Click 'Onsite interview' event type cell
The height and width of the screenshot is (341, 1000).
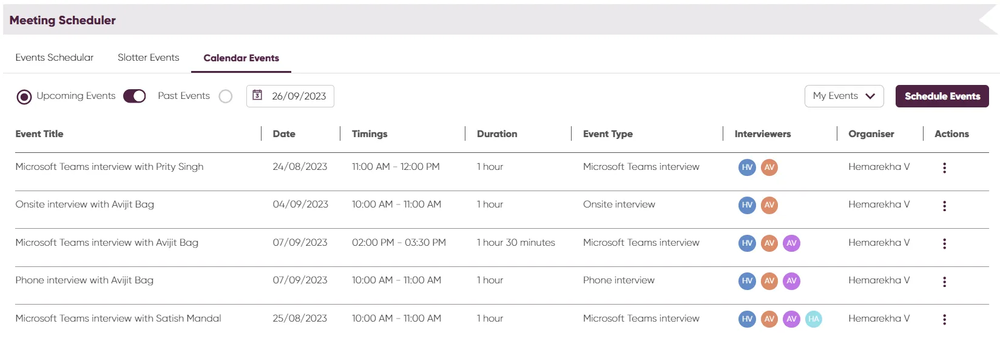619,204
